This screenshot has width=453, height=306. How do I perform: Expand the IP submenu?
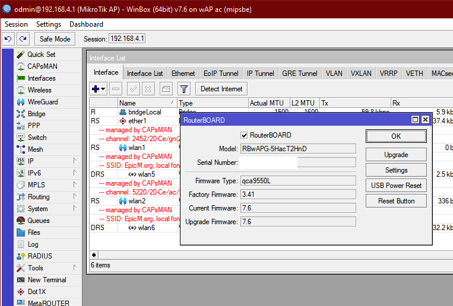click(30, 161)
